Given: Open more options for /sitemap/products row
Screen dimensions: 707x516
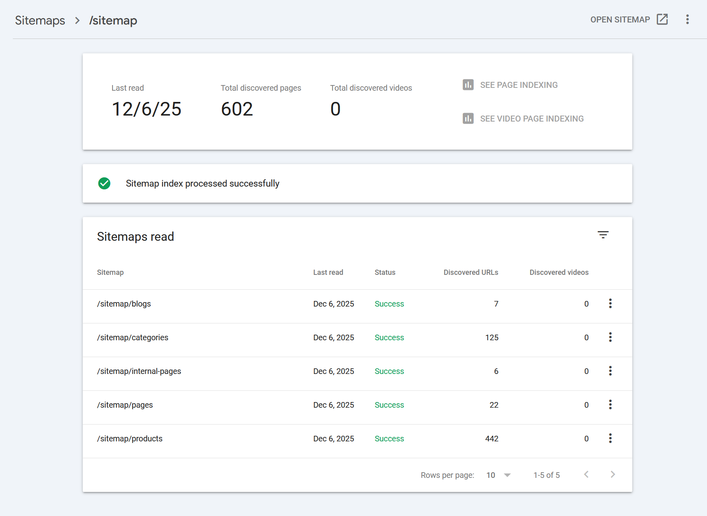Looking at the screenshot, I should point(610,439).
